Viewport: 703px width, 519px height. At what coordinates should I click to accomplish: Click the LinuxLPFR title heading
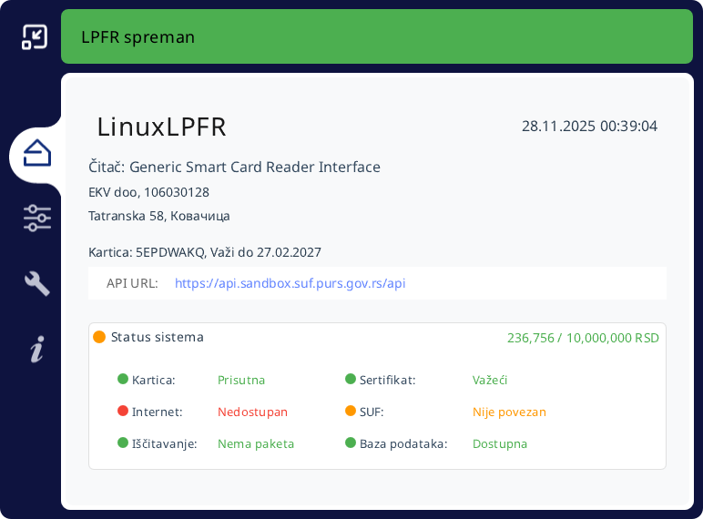tap(161, 127)
